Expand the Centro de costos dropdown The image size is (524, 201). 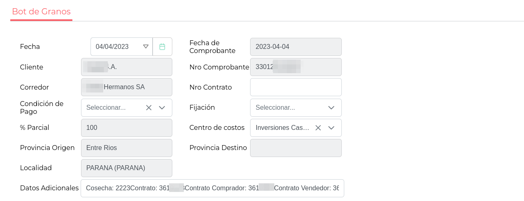[331, 128]
